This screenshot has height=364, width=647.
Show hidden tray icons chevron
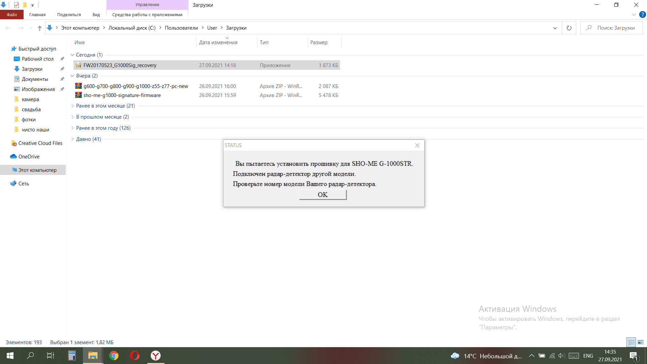pos(532,356)
